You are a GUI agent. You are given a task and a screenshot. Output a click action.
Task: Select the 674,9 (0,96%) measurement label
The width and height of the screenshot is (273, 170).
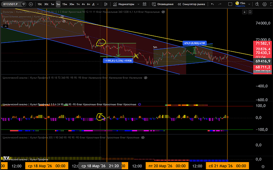click(193, 43)
